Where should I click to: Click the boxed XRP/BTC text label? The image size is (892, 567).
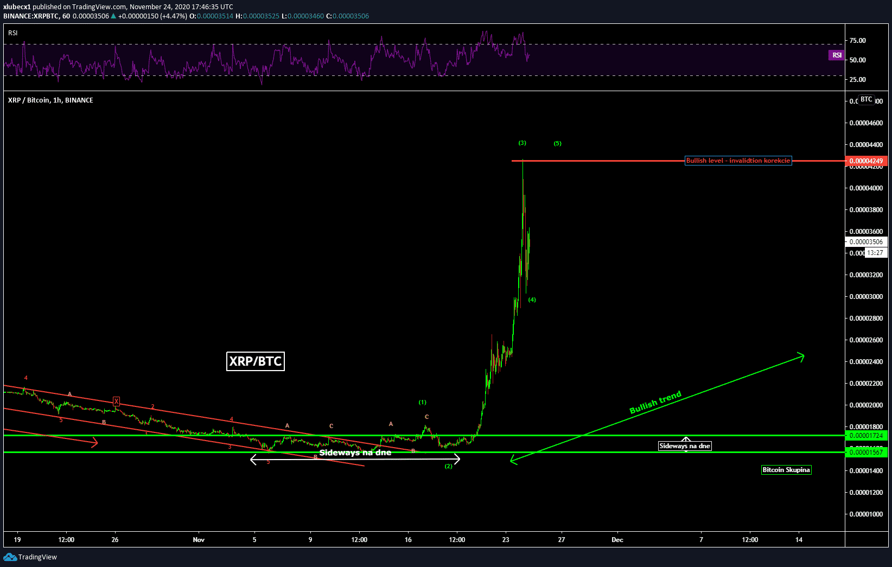[x=255, y=361]
